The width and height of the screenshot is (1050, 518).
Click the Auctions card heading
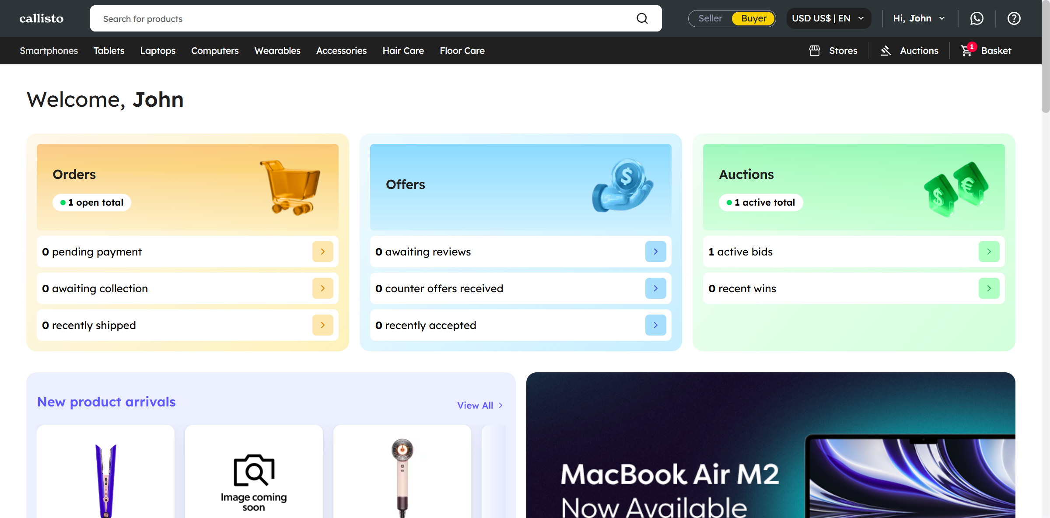[x=746, y=174]
